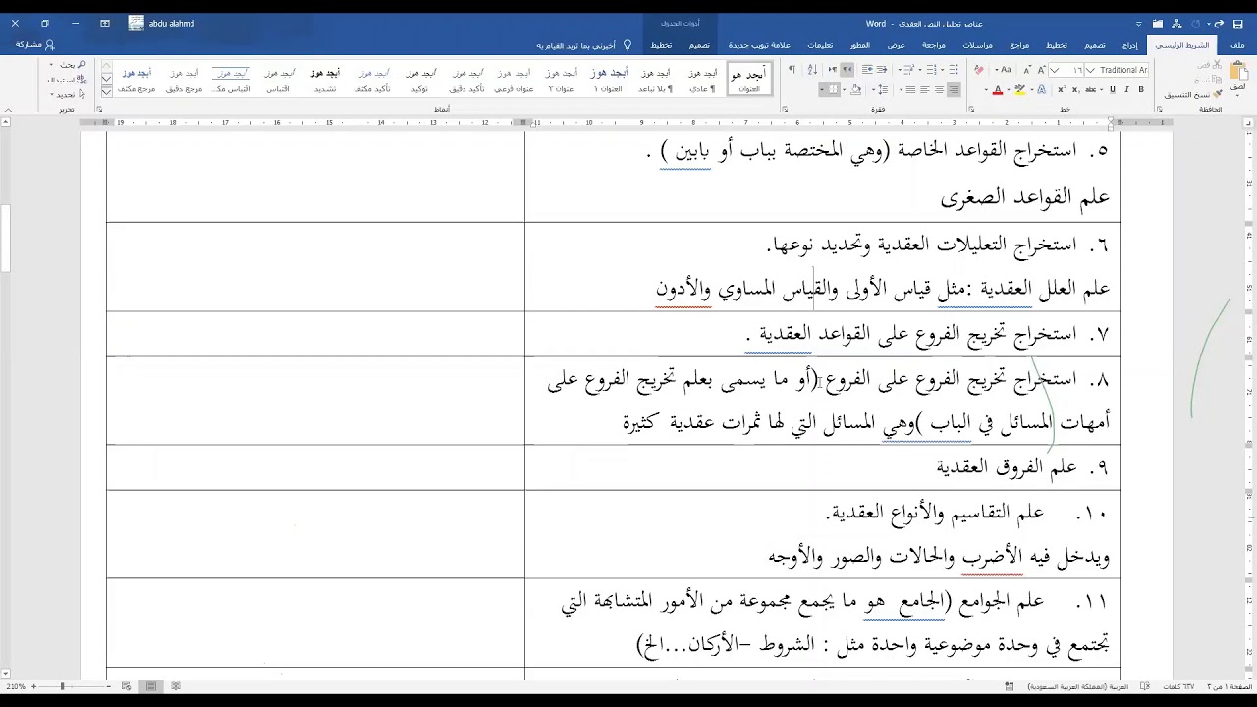Select the العنوان ١ style
This screenshot has width=1257, height=707.
coord(609,80)
